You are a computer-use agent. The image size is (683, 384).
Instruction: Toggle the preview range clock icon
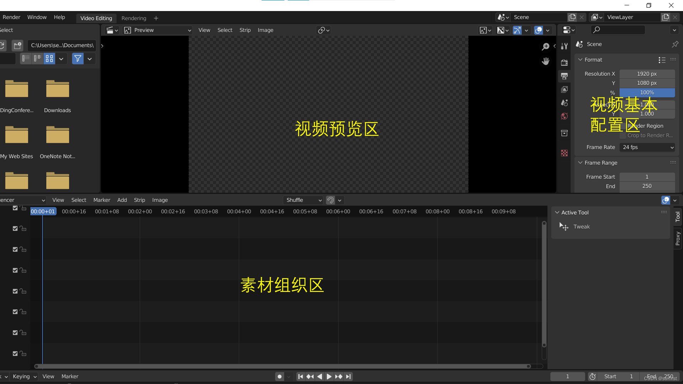[x=592, y=377]
